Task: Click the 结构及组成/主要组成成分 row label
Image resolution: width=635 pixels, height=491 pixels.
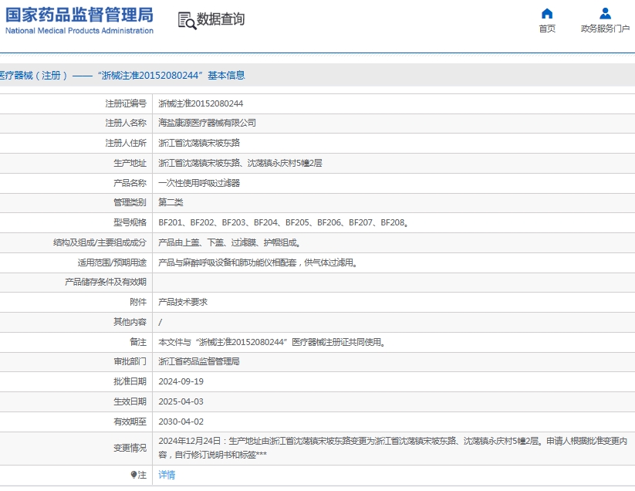Action: click(x=100, y=242)
